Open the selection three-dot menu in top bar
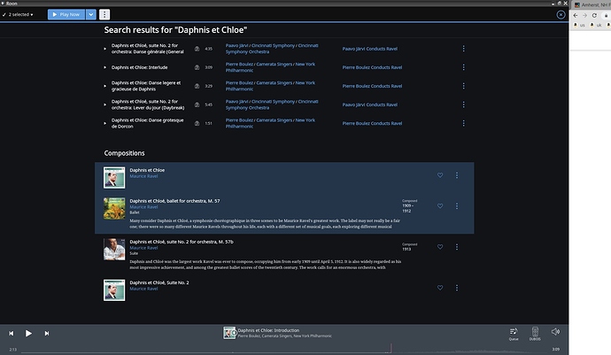This screenshot has width=611, height=355. point(104,15)
